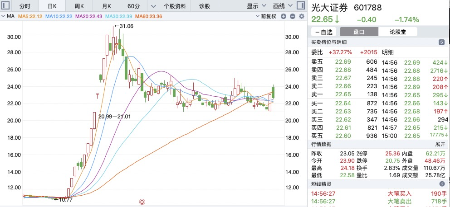Viewport: 450px width, 207px height.
Task: Click 15:00 trade row with 17775
Action: click(x=415, y=136)
